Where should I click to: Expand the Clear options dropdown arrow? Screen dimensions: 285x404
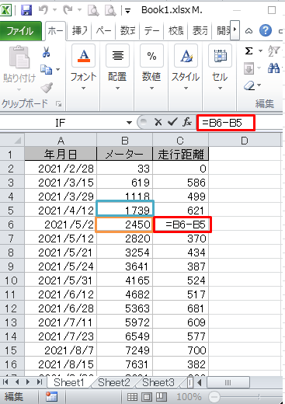coord(259,85)
